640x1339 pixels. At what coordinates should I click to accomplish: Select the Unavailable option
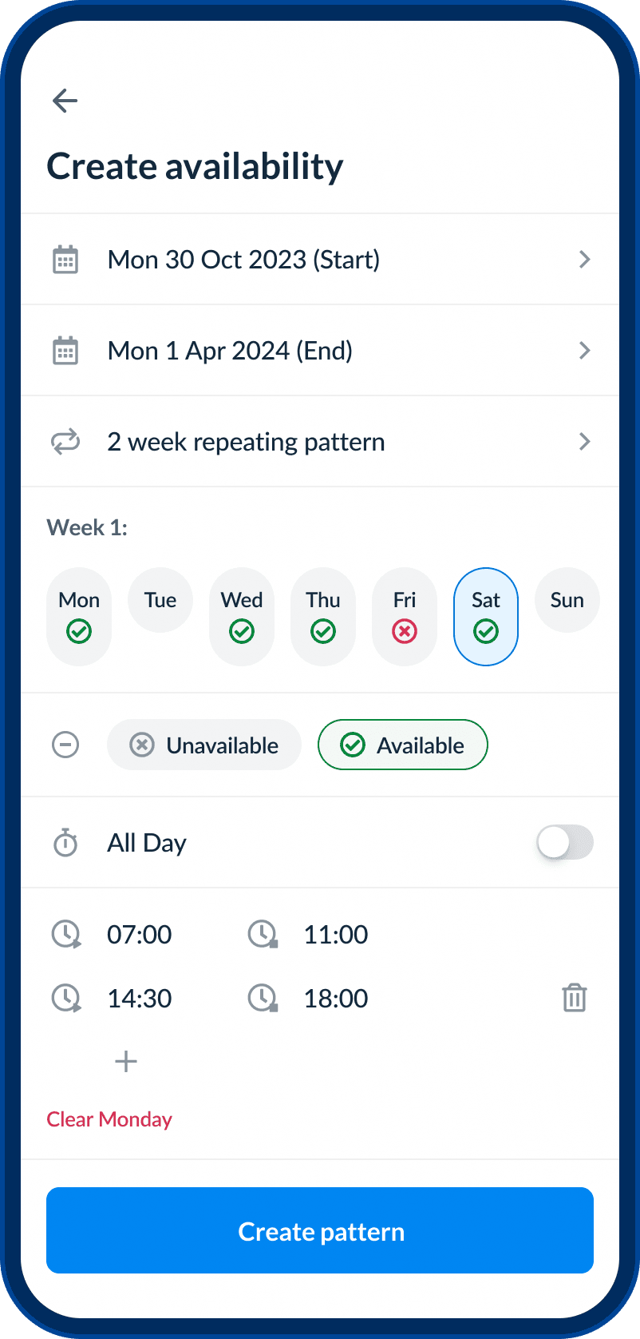pos(204,745)
